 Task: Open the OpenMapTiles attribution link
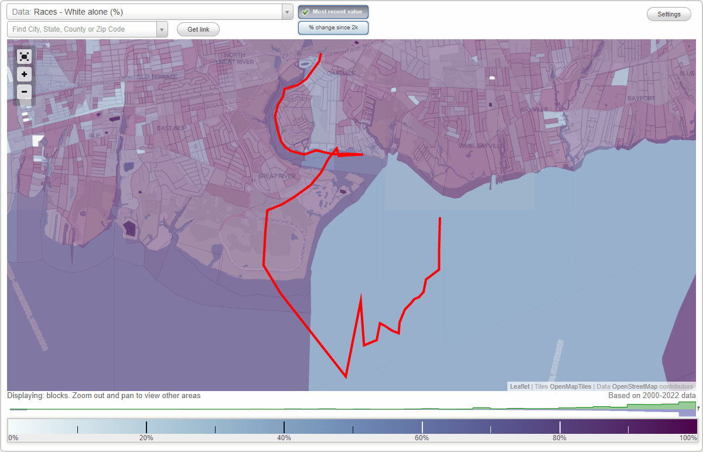pyautogui.click(x=571, y=386)
